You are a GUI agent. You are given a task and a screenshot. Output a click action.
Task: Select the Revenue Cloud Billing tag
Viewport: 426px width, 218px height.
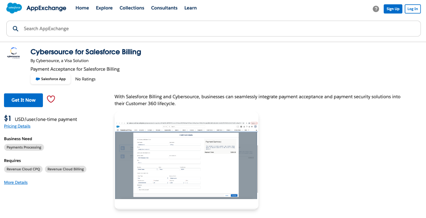click(x=66, y=169)
